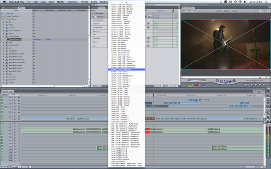The image size is (271, 169).
Task: Choose Sony / FS700 / Still option
Action: 126,162
